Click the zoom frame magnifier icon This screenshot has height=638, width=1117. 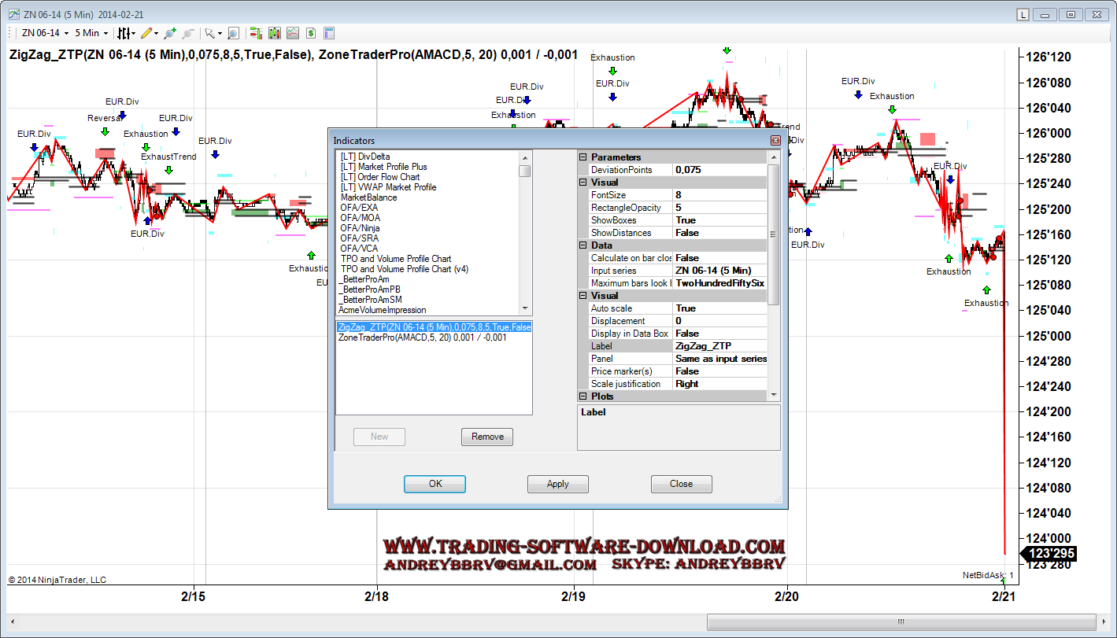[x=233, y=33]
